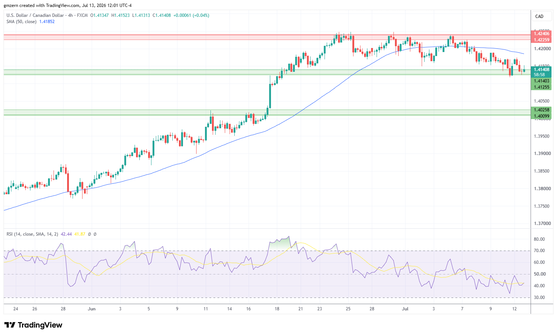The height and width of the screenshot is (336, 557).
Task: Click the green 1.40099 price label
Action: (541, 116)
